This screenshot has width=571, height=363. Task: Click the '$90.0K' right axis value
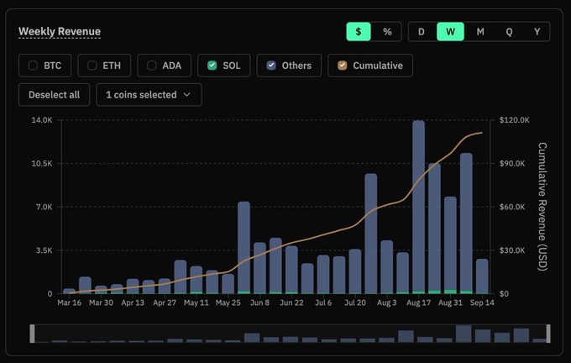point(512,164)
